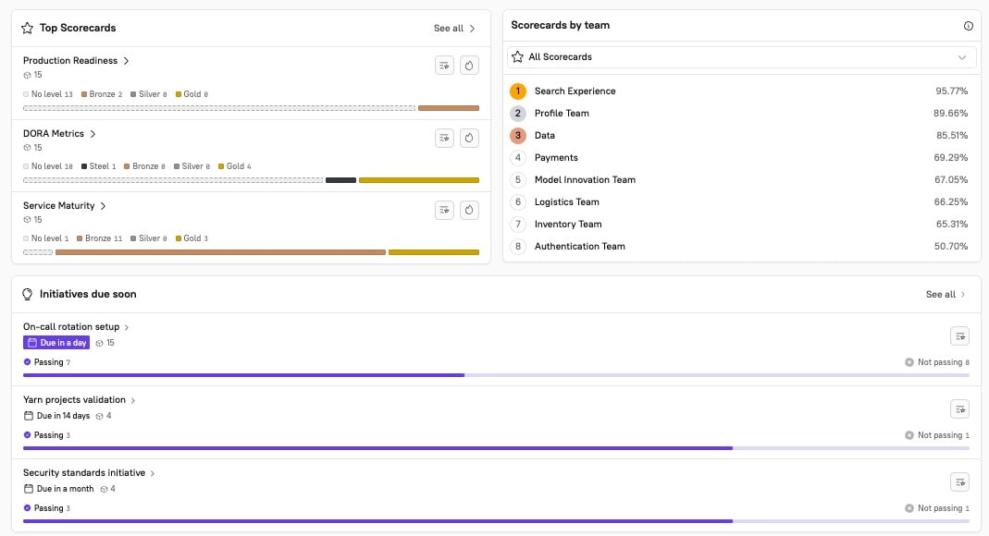Click calendar icon next to Due in 14 days
Image resolution: width=989 pixels, height=536 pixels.
(29, 416)
